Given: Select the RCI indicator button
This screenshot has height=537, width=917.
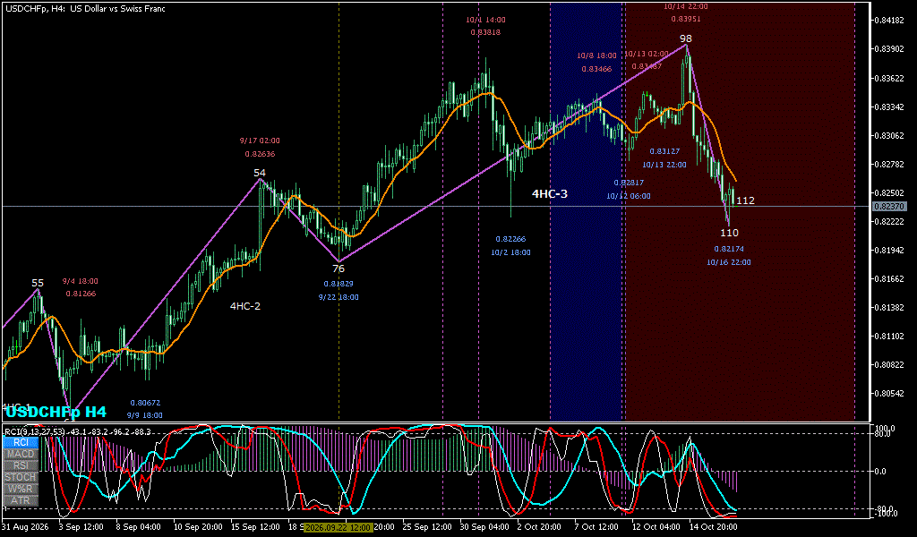Looking at the screenshot, I should point(21,442).
